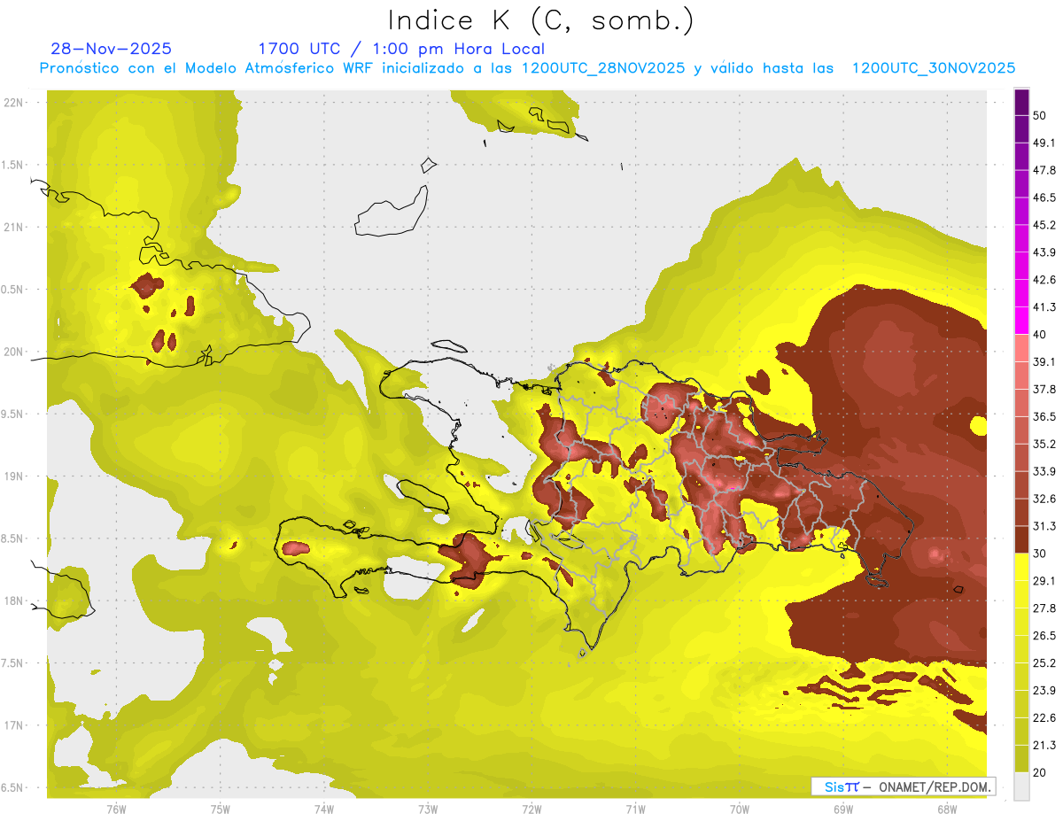1063x821 pixels.
Task: Click the longitude label "74W"
Action: pyautogui.click(x=323, y=809)
